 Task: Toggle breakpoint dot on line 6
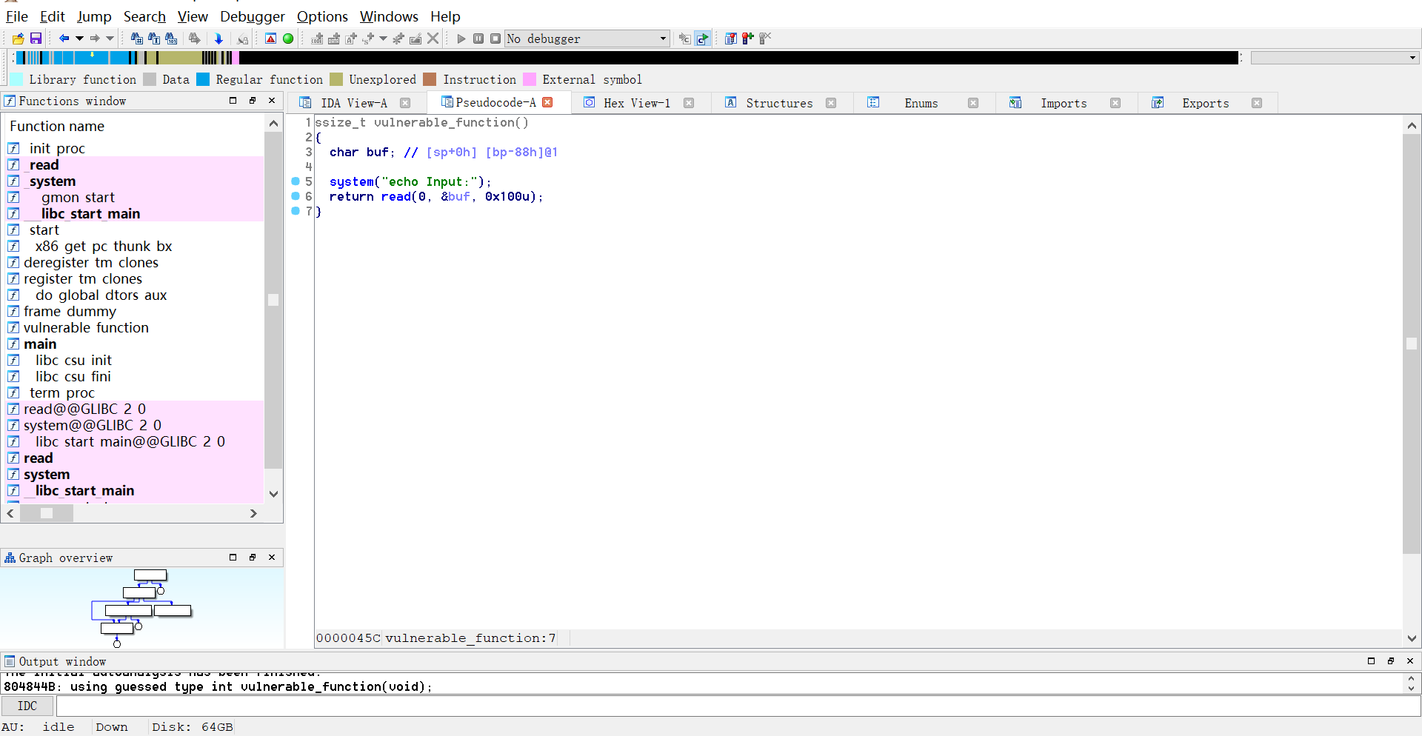[x=296, y=196]
